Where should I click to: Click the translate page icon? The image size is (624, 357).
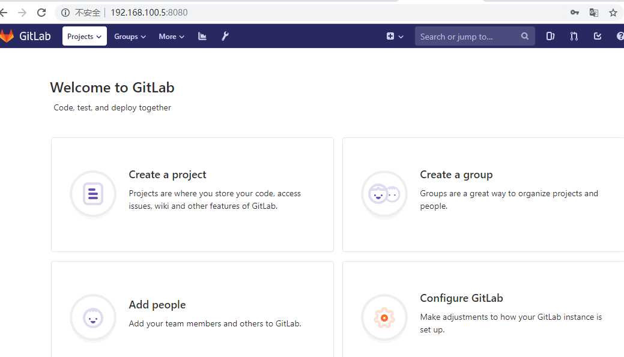(594, 13)
